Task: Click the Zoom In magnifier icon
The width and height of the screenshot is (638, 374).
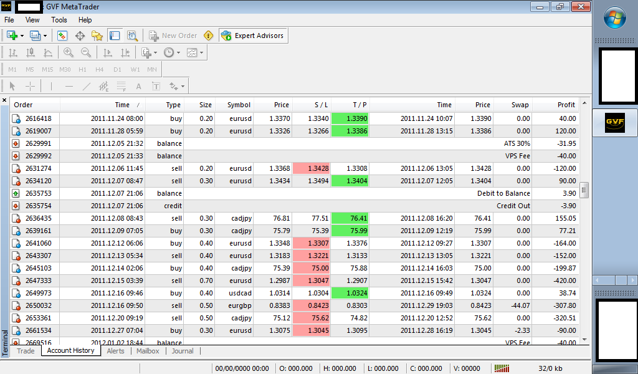Action: pyautogui.click(x=69, y=53)
